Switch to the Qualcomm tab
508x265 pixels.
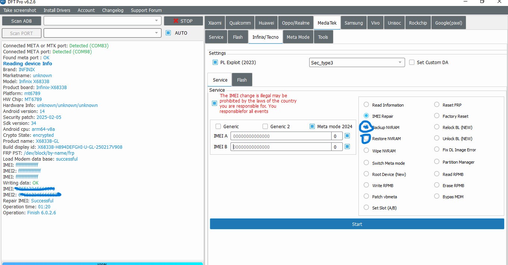(240, 23)
